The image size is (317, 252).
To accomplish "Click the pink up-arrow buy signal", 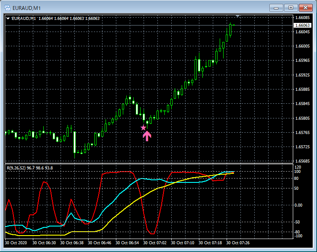I will tap(147, 136).
